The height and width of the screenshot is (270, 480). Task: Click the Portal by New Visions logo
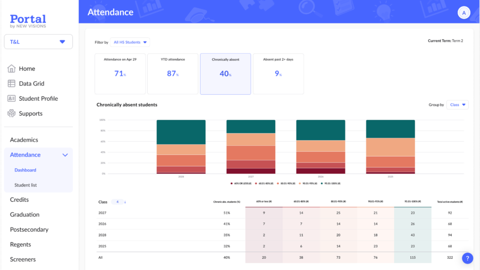pyautogui.click(x=28, y=21)
